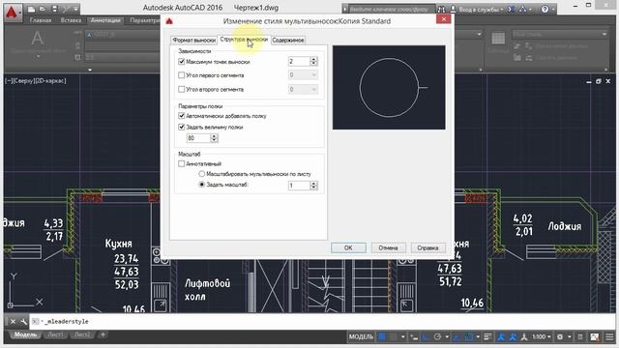Open the Структура выноски dialog tab

pyautogui.click(x=244, y=40)
